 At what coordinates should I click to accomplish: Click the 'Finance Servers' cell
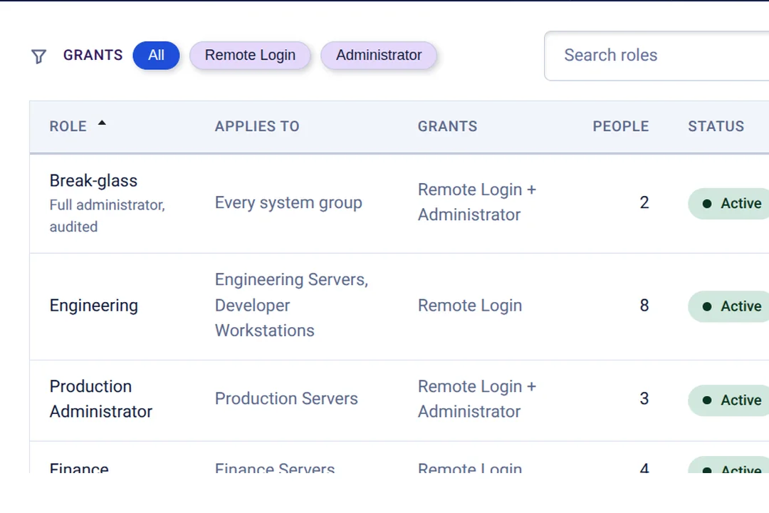click(275, 468)
